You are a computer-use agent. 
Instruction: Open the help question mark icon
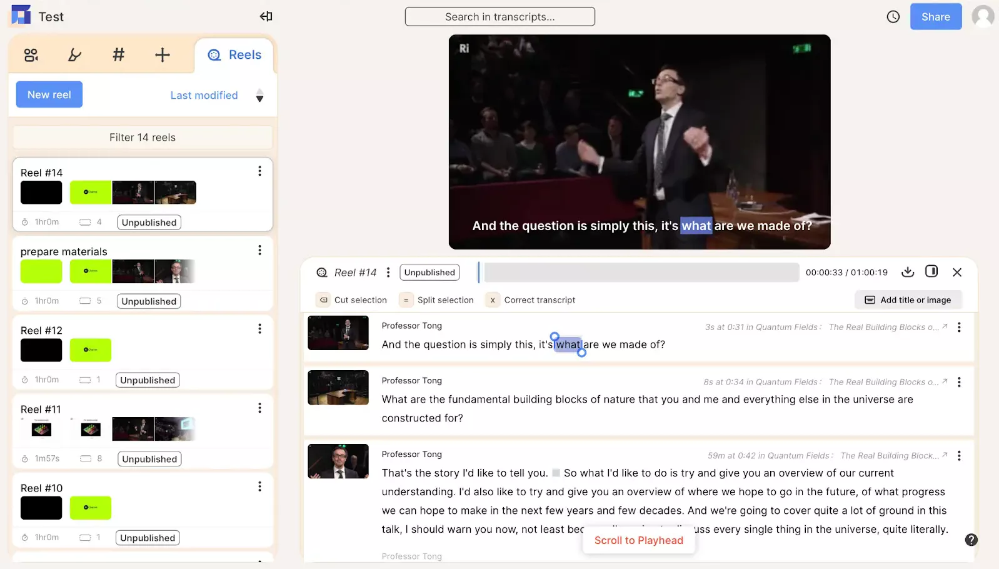pos(971,540)
